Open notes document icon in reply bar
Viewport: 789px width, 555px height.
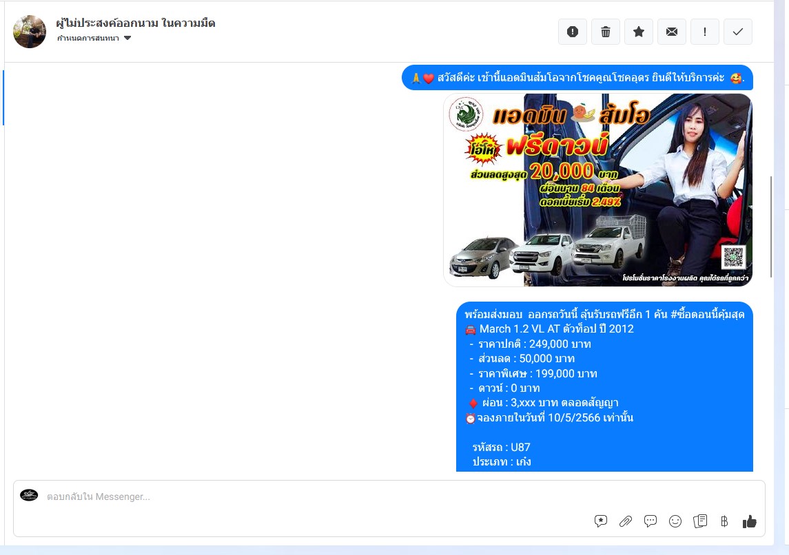(700, 521)
